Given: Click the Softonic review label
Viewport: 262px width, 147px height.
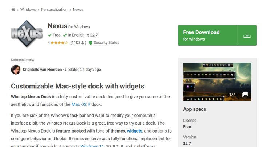Looking at the screenshot, I should (23, 60).
